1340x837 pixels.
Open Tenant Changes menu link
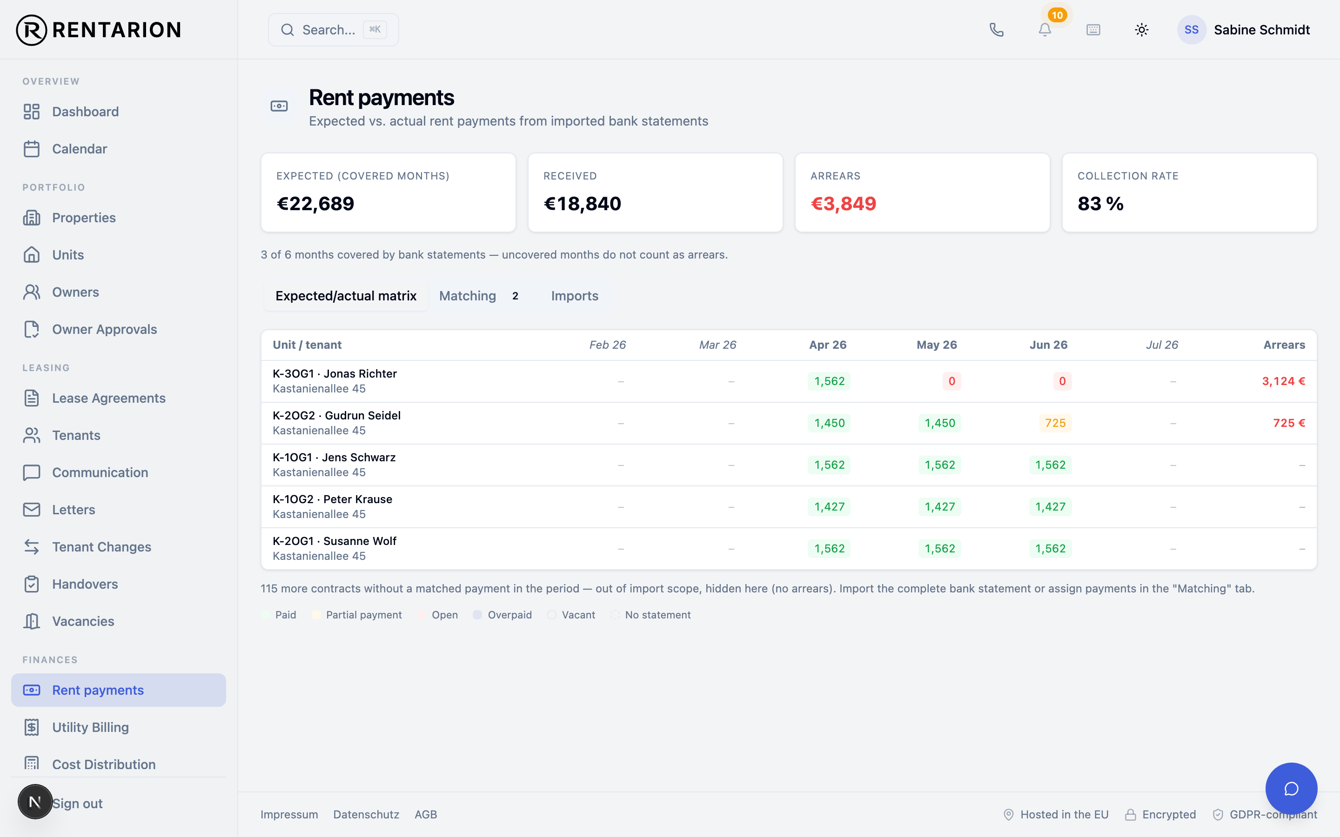[x=119, y=547]
